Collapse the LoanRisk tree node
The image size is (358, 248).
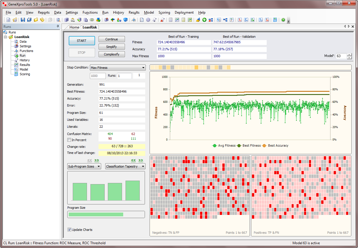coord(6,37)
